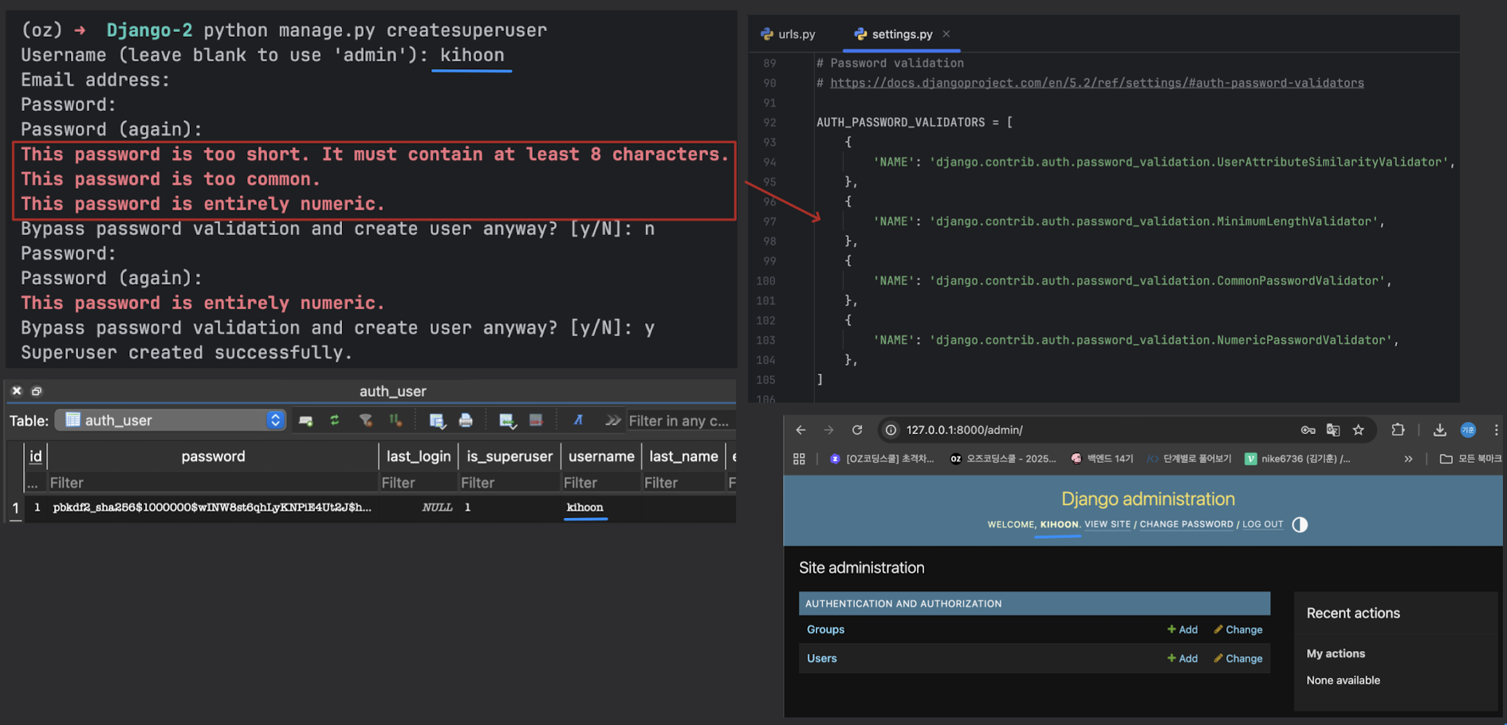
Task: Sort by the last_login column header
Action: coord(419,457)
